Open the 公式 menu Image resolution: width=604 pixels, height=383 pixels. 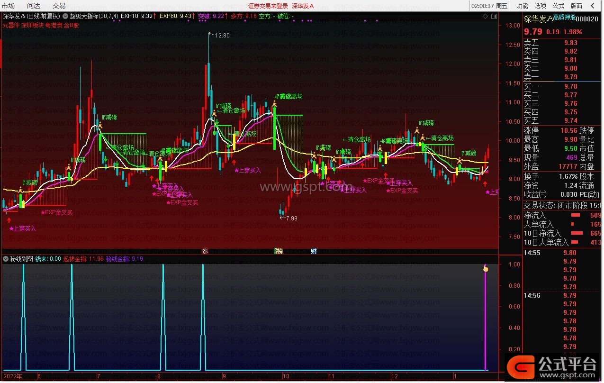click(x=558, y=6)
